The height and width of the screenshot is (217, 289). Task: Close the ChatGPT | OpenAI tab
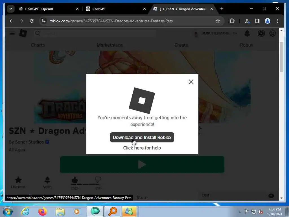tap(77, 9)
